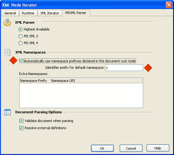Go to the XML Iterator tab
Screen dimensions: 174x155
click(x=50, y=13)
